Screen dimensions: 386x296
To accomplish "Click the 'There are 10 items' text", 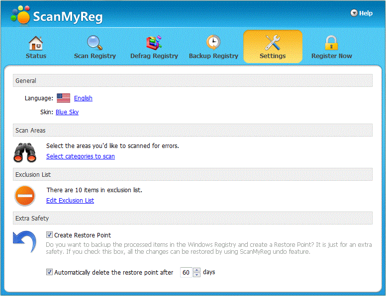I will coord(95,190).
